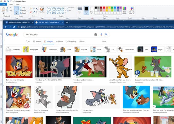Open the File menu

(3, 4)
